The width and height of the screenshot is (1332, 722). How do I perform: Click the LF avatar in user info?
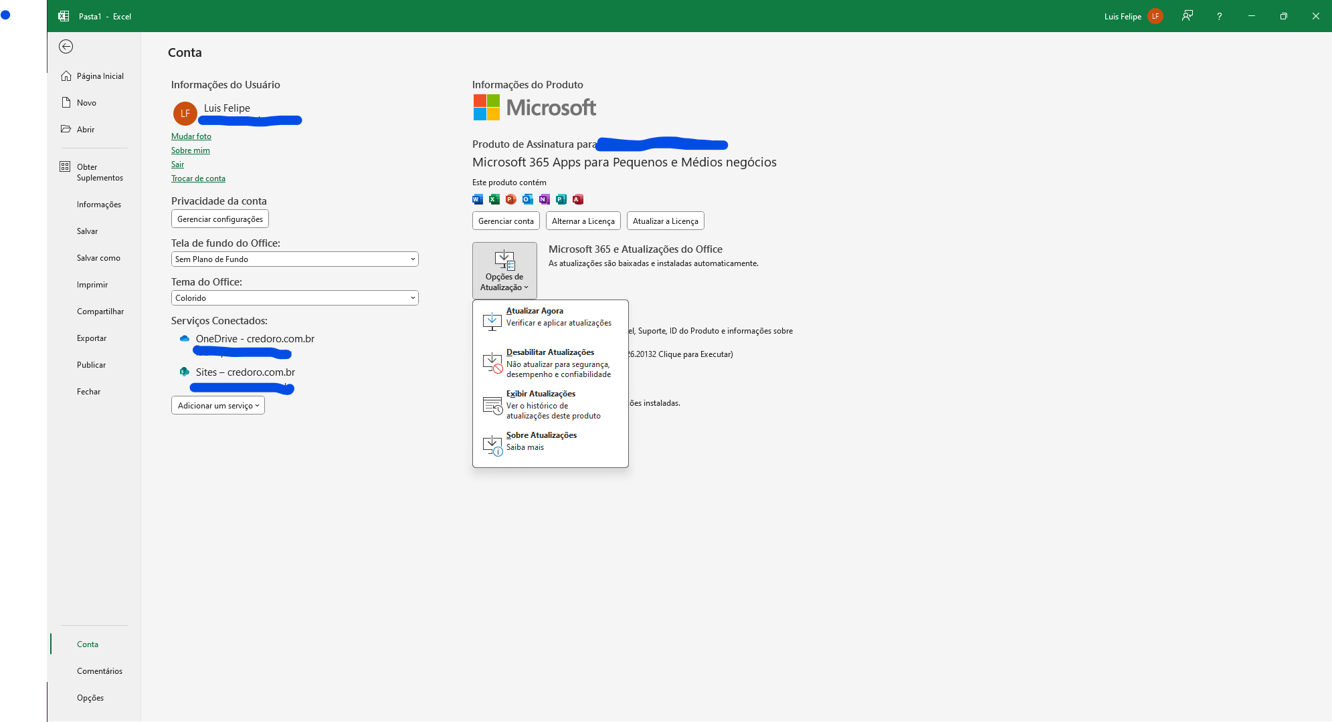point(185,114)
